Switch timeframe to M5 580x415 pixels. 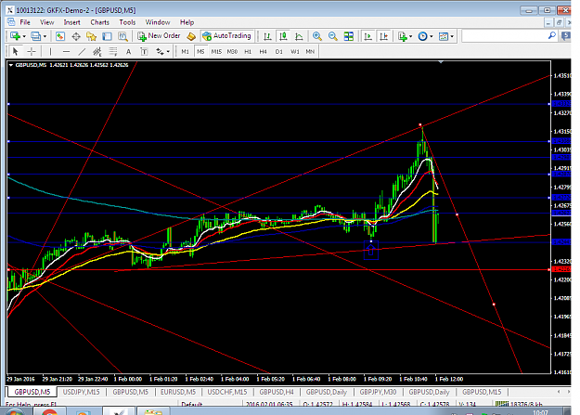(200, 51)
